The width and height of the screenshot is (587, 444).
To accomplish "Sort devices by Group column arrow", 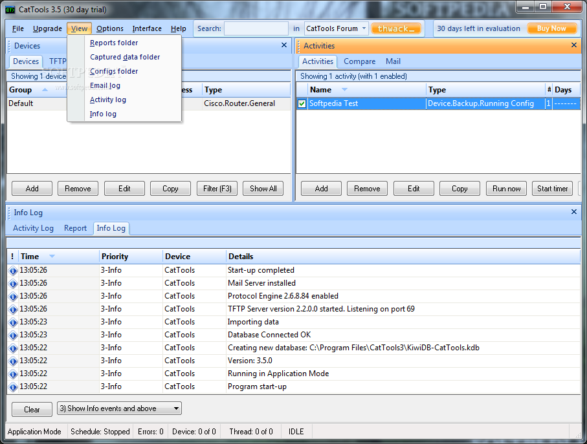I will [45, 90].
